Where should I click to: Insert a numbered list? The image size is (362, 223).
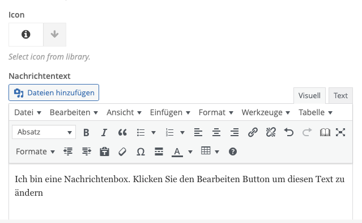(170, 132)
